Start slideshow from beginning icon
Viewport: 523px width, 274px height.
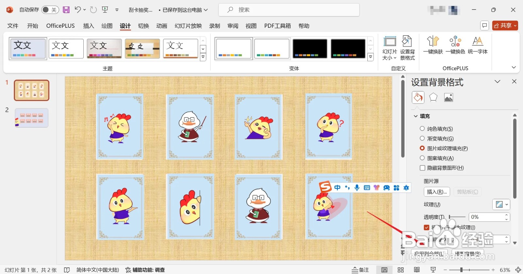[105, 10]
